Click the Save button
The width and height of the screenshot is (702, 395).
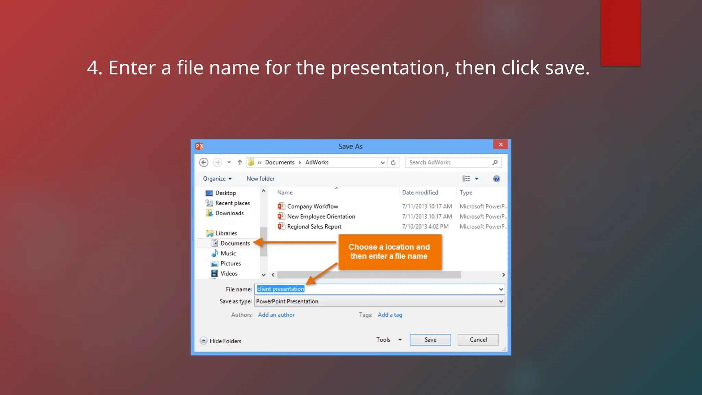pyautogui.click(x=430, y=340)
